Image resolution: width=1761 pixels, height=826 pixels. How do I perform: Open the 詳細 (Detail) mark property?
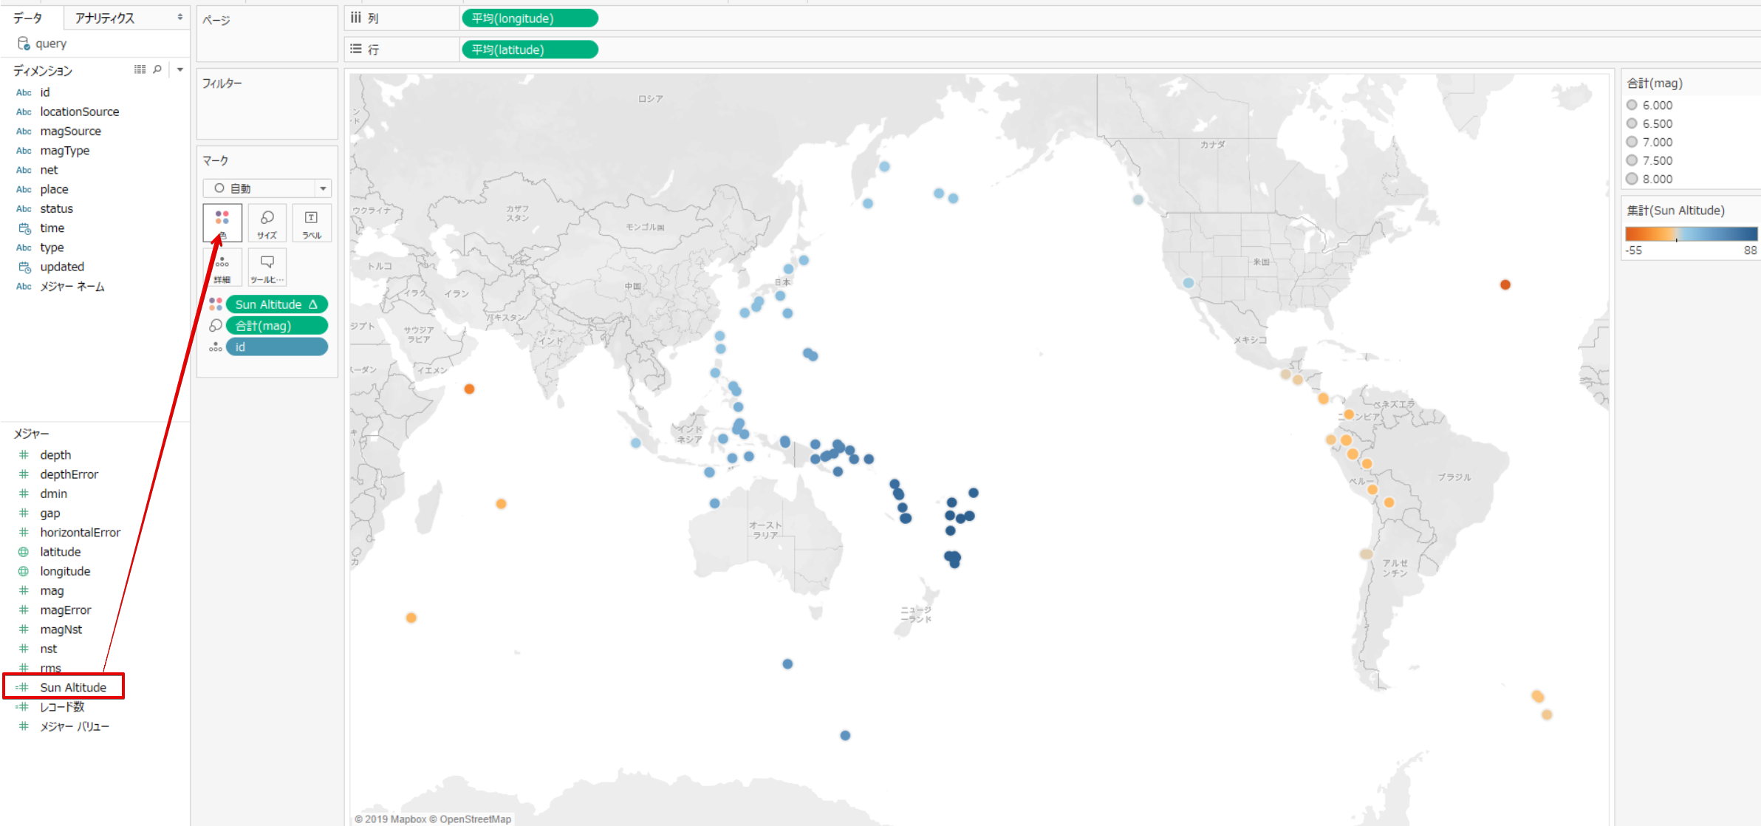point(222,267)
